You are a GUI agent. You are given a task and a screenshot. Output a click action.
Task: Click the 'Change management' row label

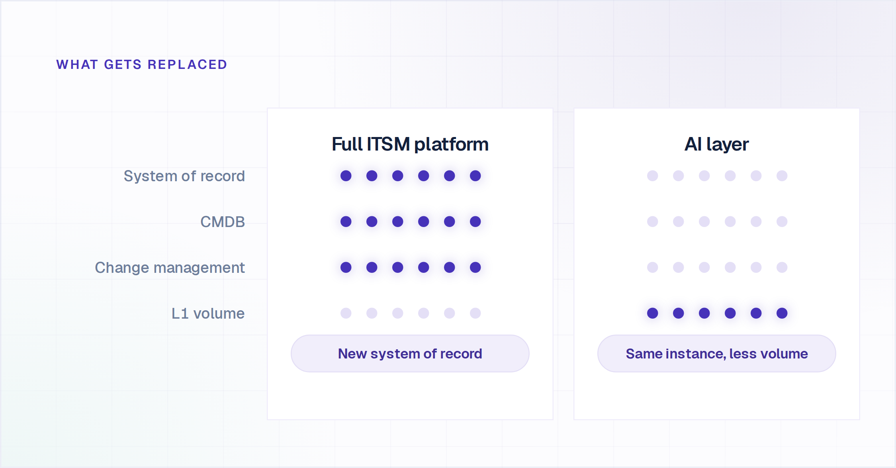pyautogui.click(x=170, y=268)
